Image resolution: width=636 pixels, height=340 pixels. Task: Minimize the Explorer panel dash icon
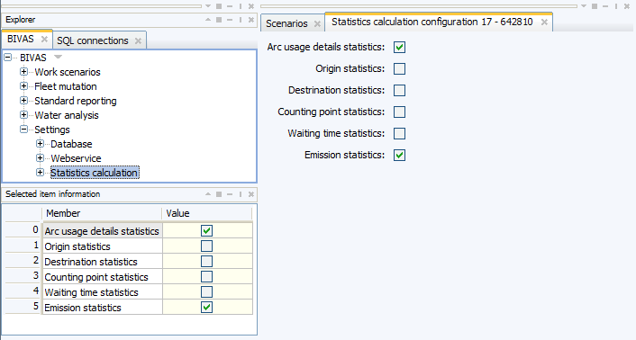click(230, 20)
